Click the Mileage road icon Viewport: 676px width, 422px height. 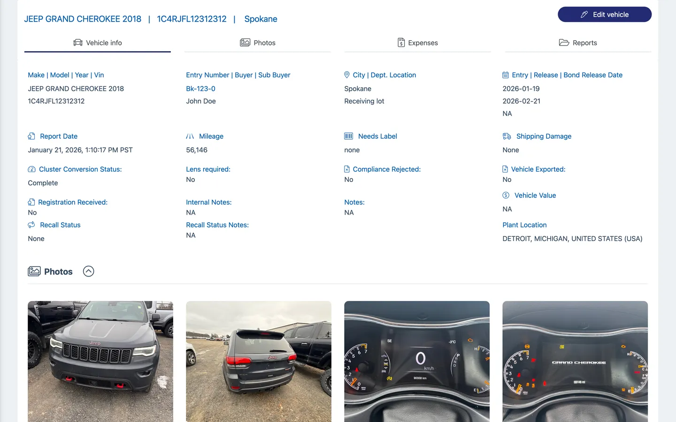click(x=190, y=136)
